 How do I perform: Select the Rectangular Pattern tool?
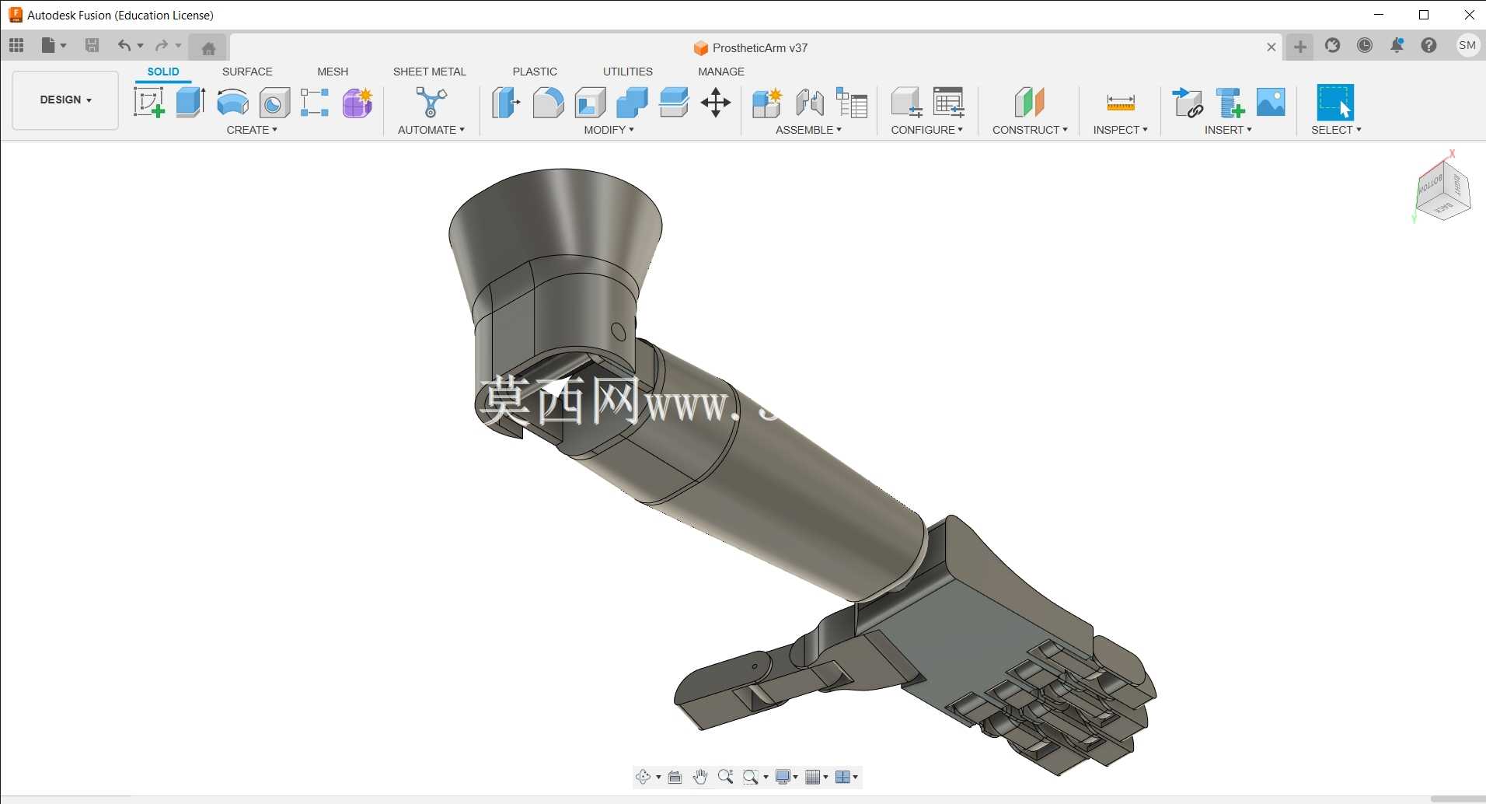(315, 102)
